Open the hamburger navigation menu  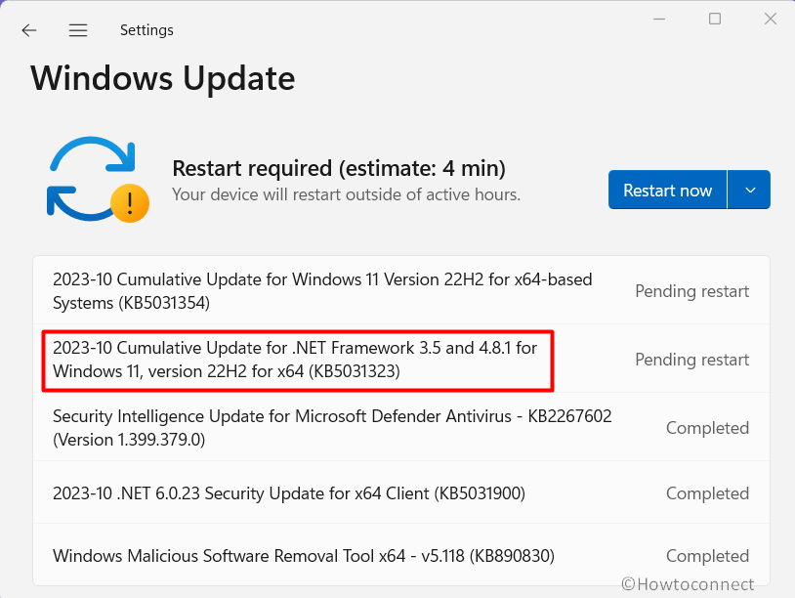click(77, 30)
